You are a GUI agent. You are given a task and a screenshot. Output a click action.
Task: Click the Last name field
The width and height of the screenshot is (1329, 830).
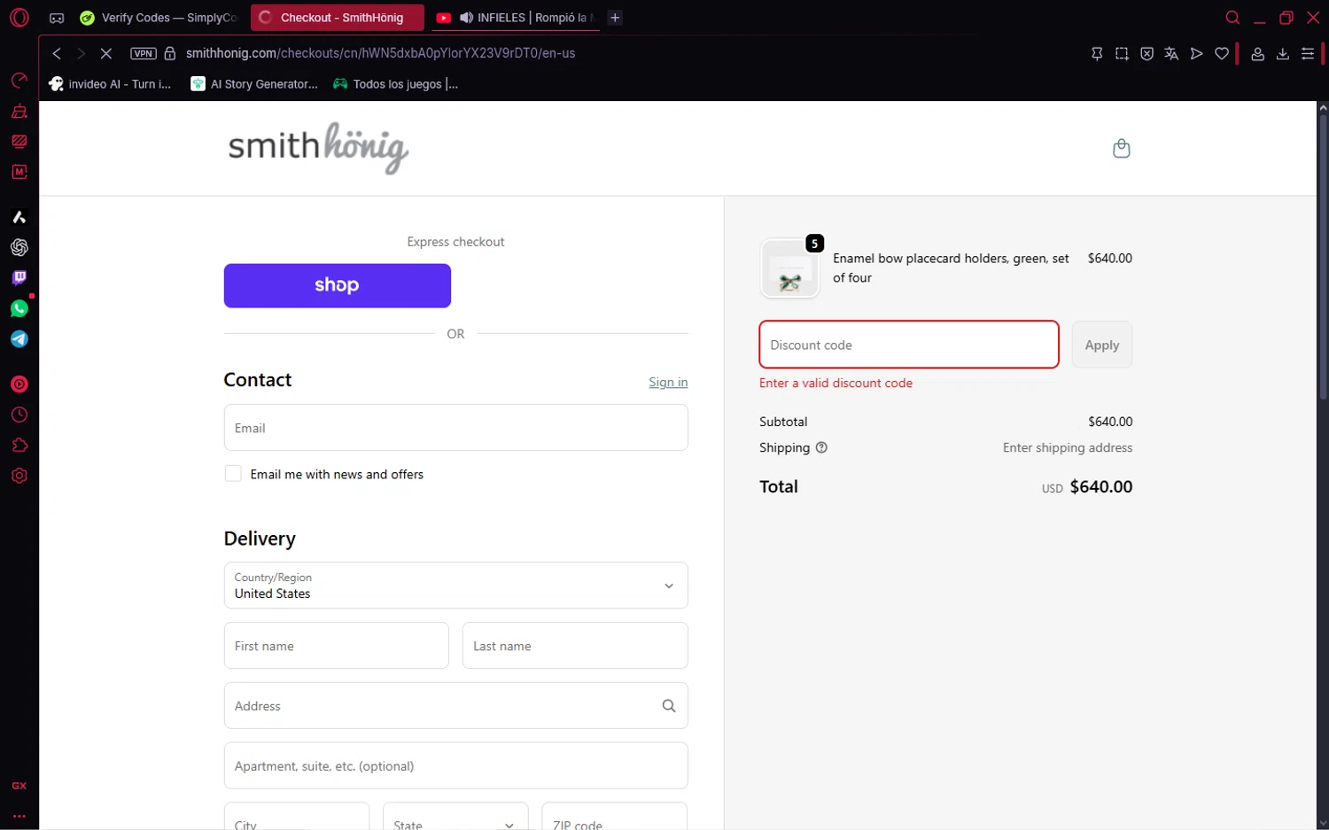click(x=575, y=646)
